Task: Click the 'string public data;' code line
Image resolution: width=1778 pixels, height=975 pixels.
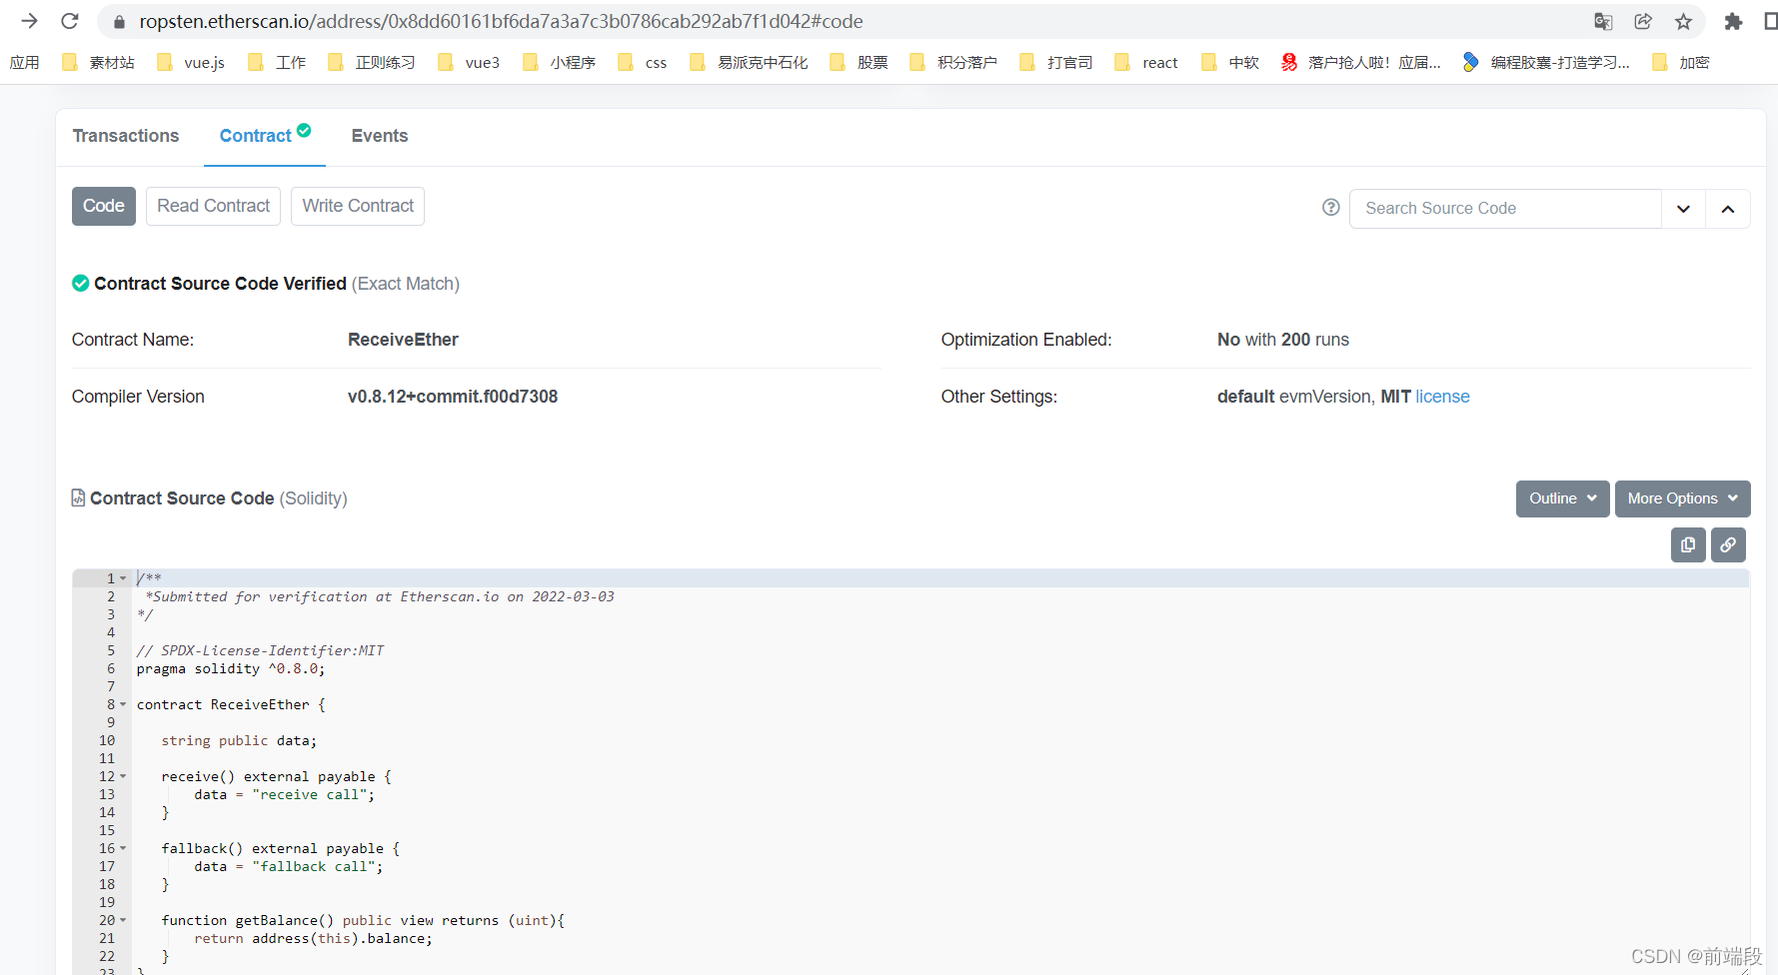Action: tap(239, 740)
